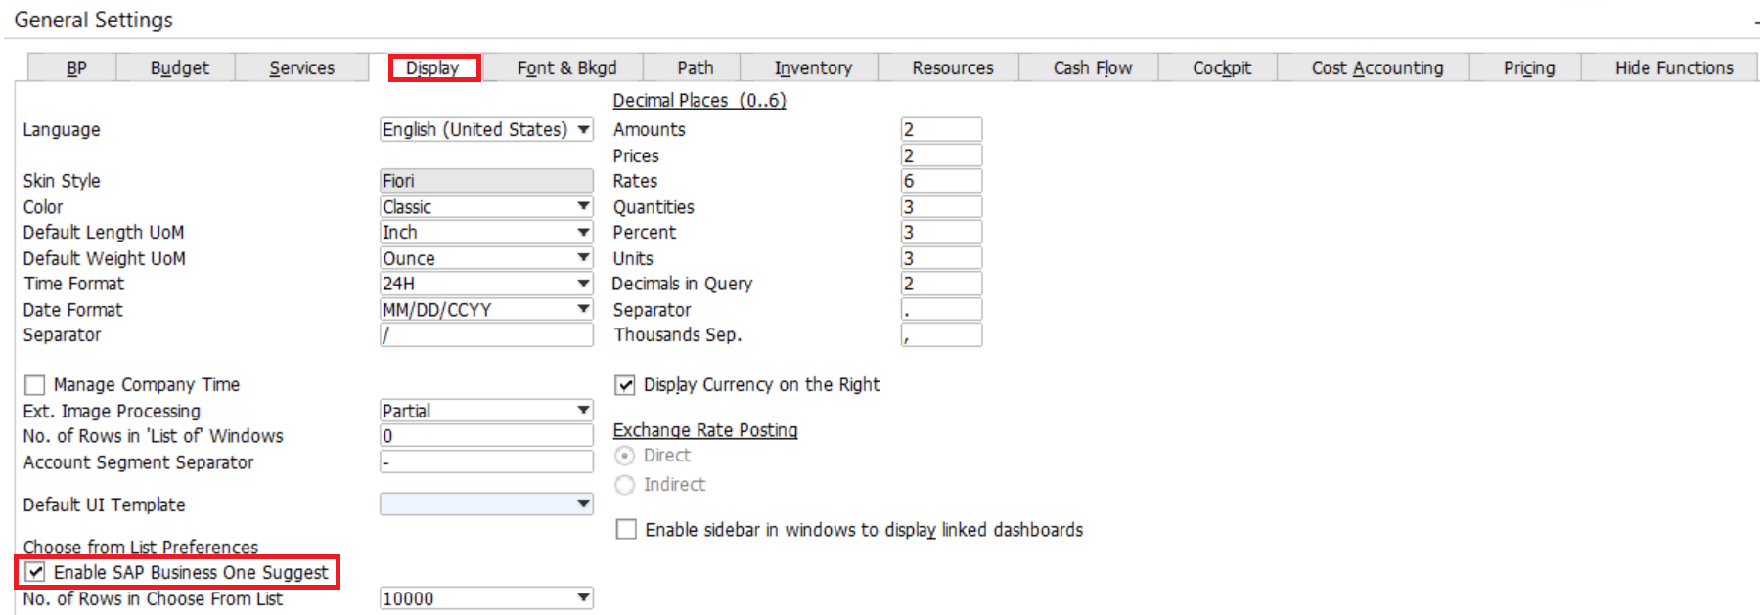Open the Cash Flow tab
Image resolution: width=1760 pixels, height=615 pixels.
pyautogui.click(x=1092, y=67)
